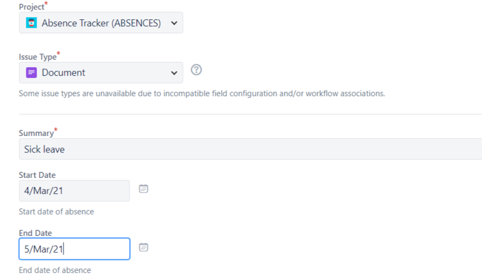Click the unavailable issue types notice text
Screen dimensions: 482x274
click(x=201, y=93)
